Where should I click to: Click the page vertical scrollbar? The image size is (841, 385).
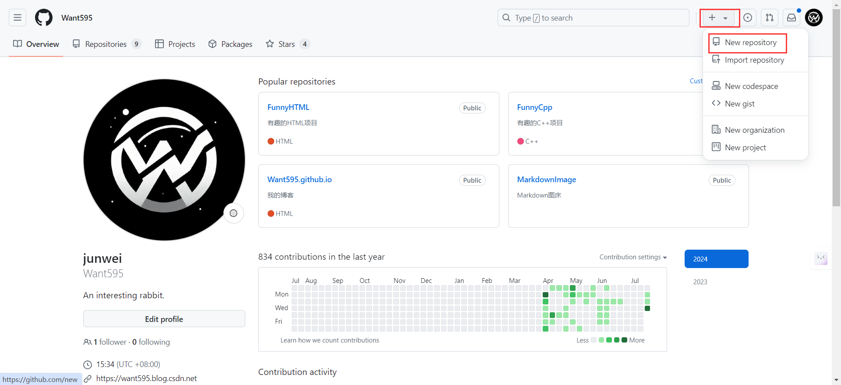pos(837,107)
